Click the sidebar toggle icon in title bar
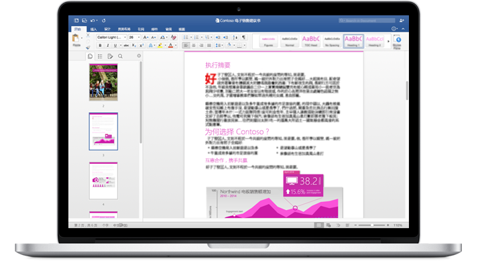Screen dimensions: 478x261 coord(76,20)
